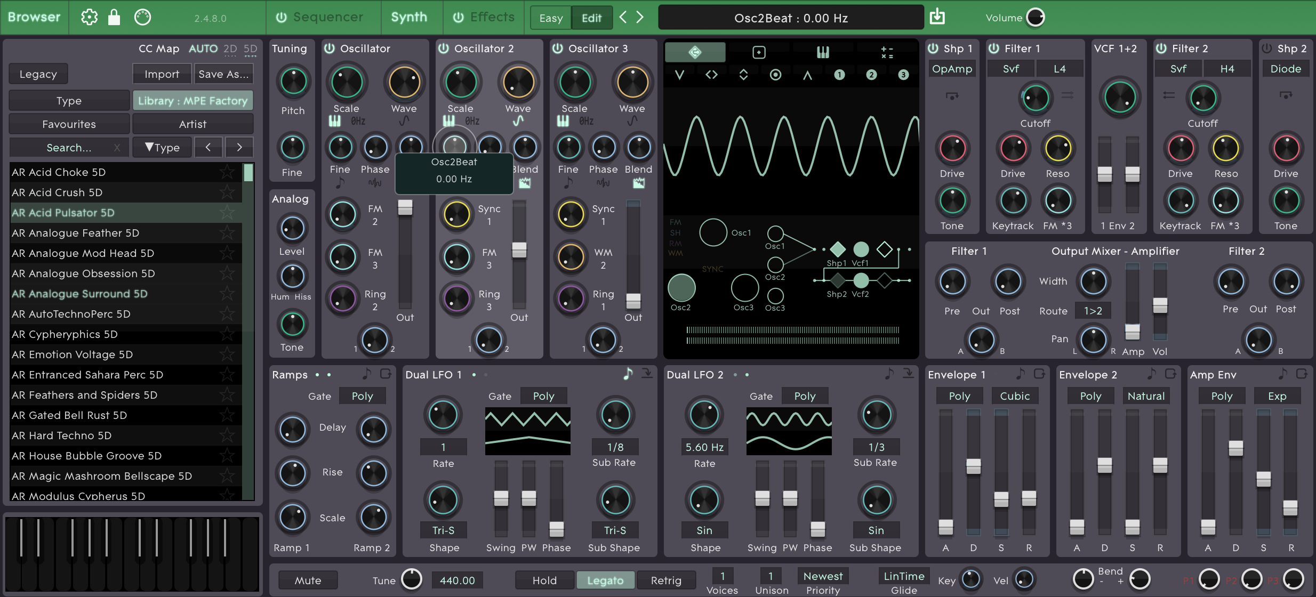
Task: Click Amp Env loop icon
Action: tap(1302, 374)
